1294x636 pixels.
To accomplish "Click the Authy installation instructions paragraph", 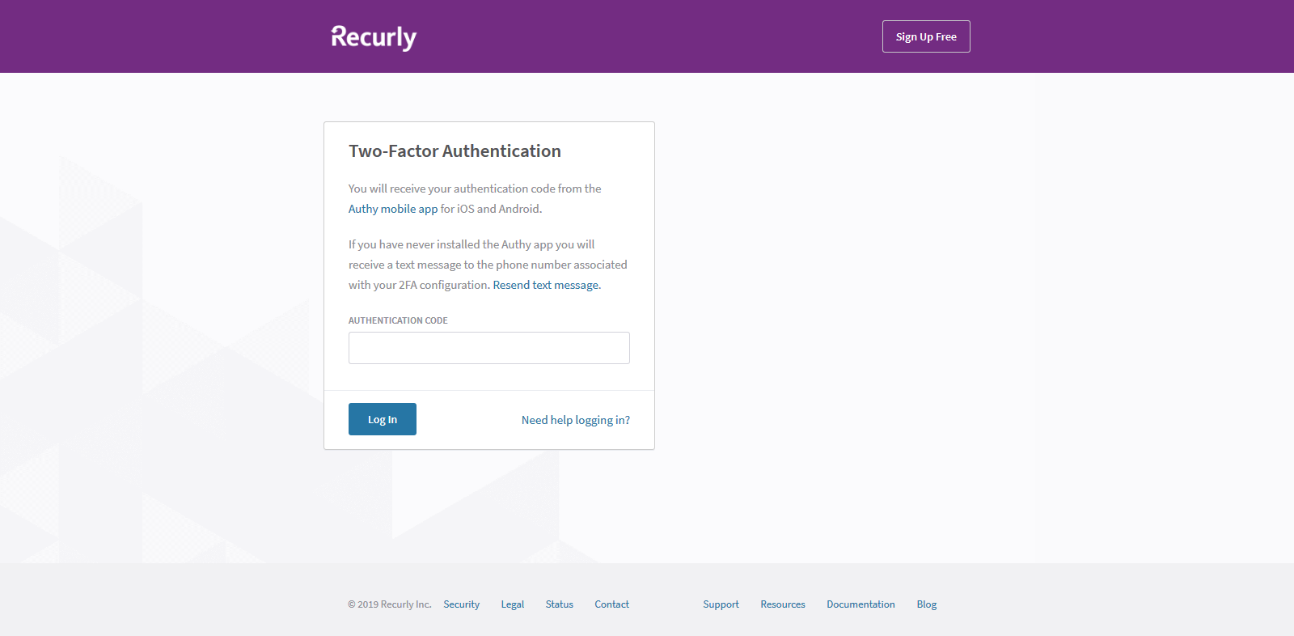I will coord(488,265).
